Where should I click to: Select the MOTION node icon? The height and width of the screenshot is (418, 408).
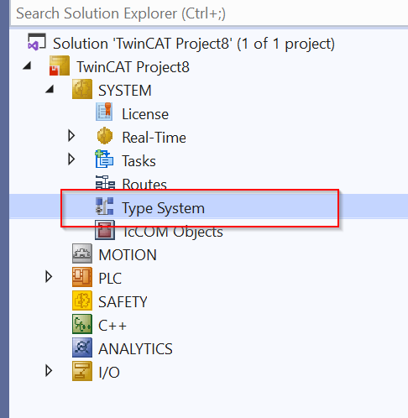pos(82,253)
